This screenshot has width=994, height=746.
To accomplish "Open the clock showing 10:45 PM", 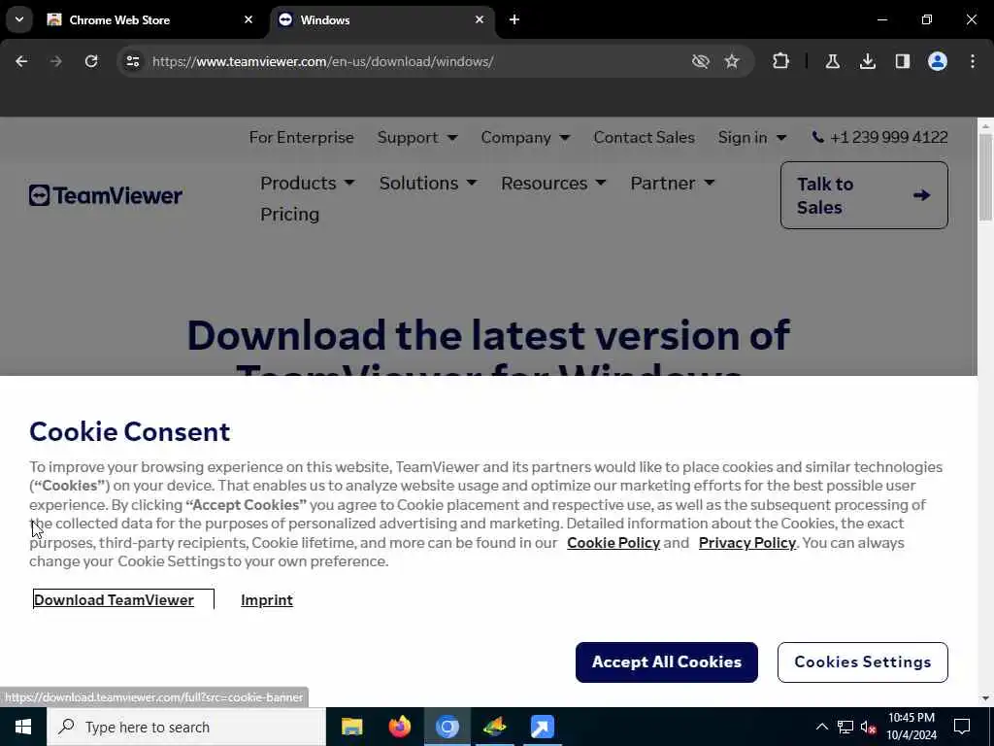I will click(x=911, y=727).
